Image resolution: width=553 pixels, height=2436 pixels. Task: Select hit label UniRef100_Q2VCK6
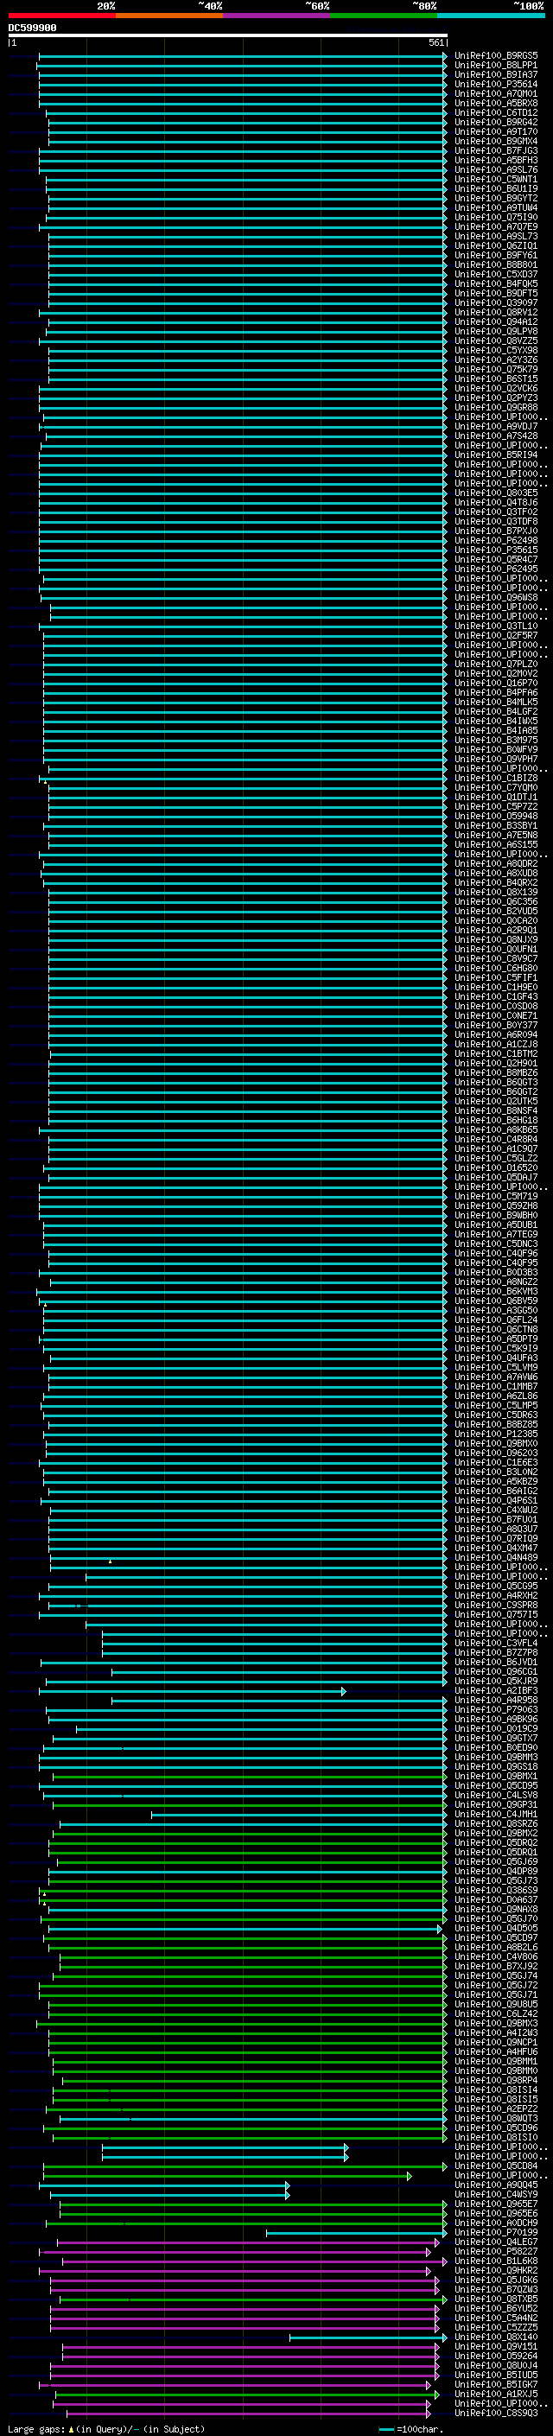pyautogui.click(x=495, y=389)
